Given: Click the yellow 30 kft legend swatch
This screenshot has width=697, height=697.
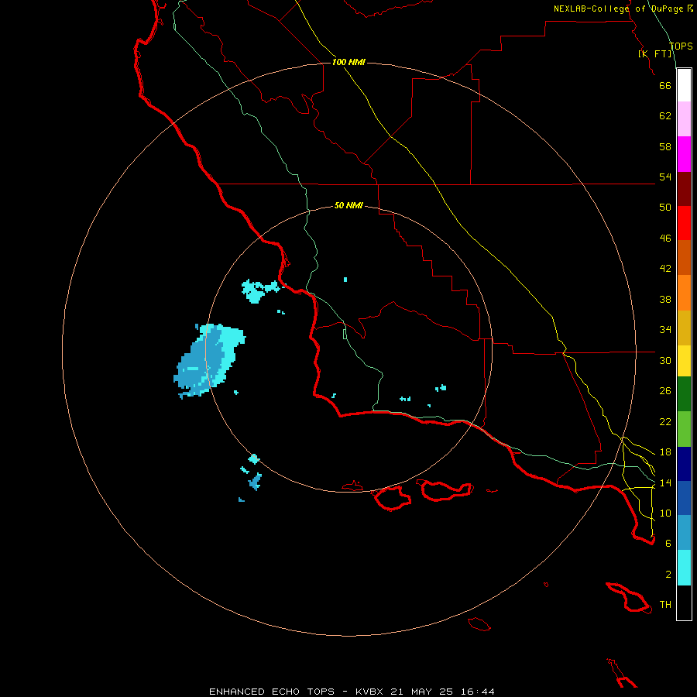Looking at the screenshot, I should click(x=684, y=361).
